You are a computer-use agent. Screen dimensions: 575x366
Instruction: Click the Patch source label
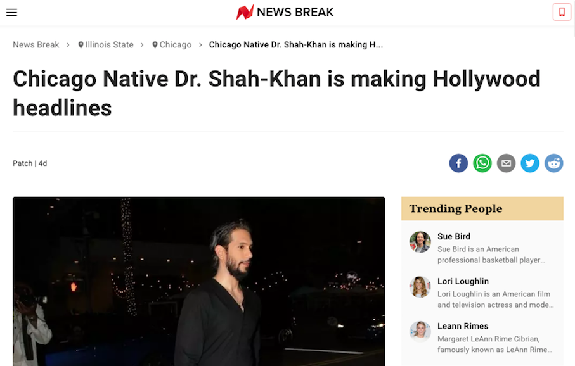click(x=22, y=163)
